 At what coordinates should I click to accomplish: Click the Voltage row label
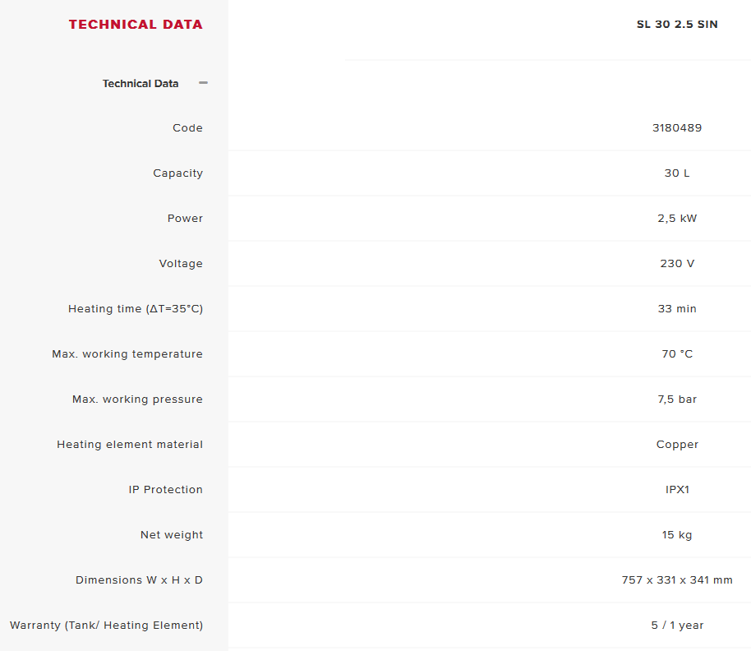(x=181, y=264)
